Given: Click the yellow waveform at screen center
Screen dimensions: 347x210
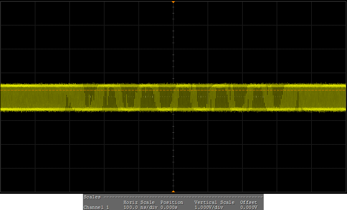Looking at the screenshot, I should click(x=173, y=97).
